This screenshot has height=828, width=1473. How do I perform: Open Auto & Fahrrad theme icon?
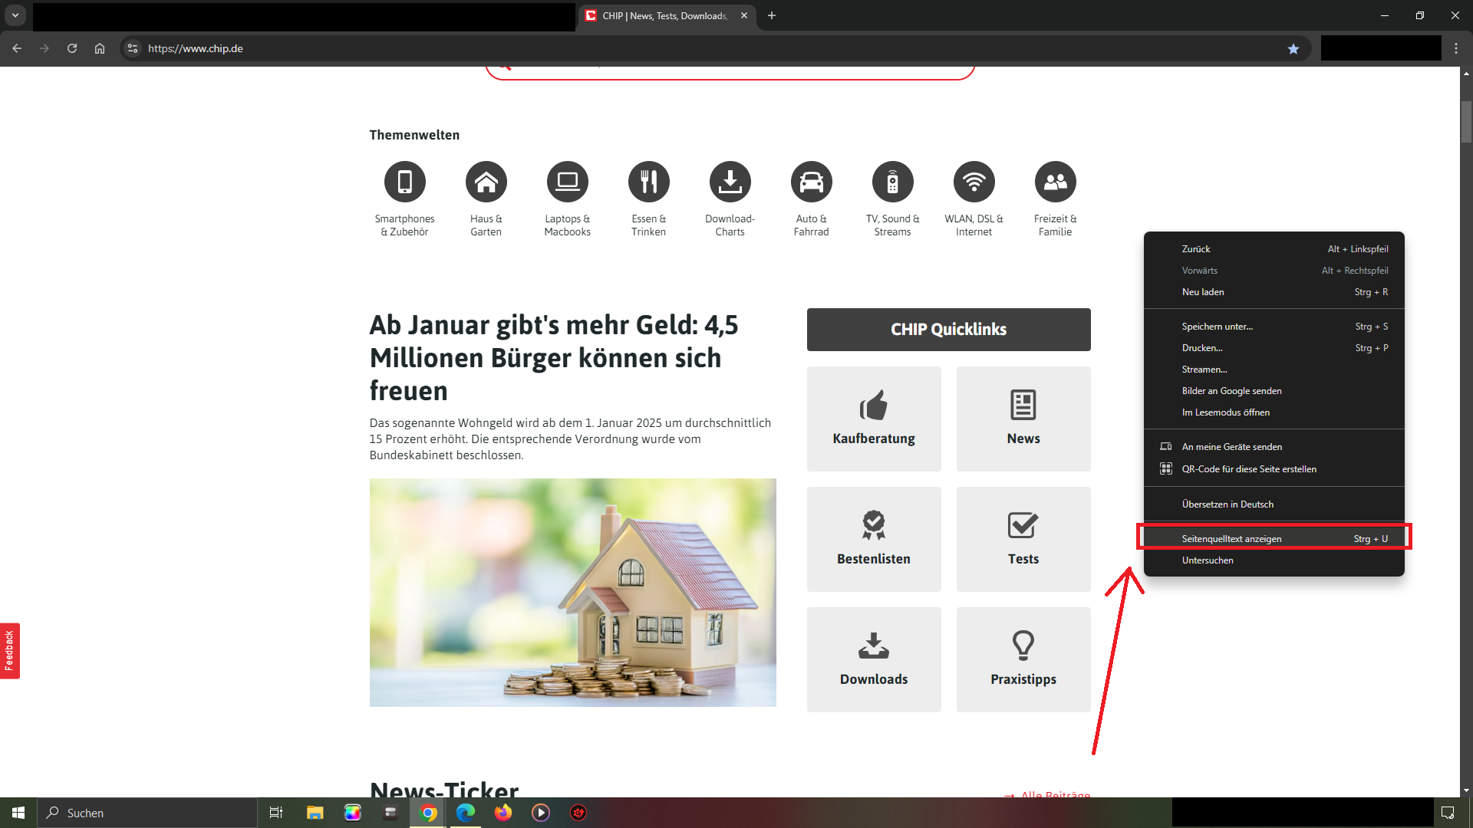[811, 182]
